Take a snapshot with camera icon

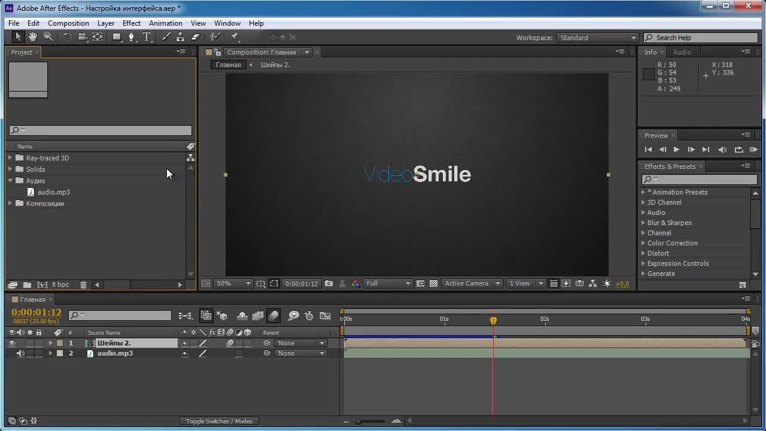coord(329,284)
